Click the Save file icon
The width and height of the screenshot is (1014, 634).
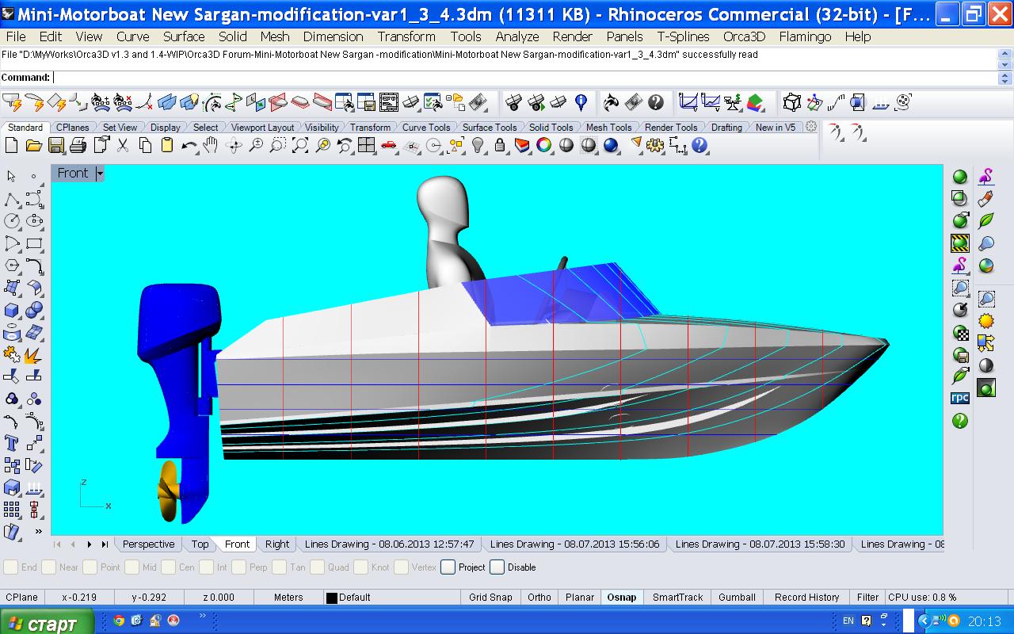[55, 145]
